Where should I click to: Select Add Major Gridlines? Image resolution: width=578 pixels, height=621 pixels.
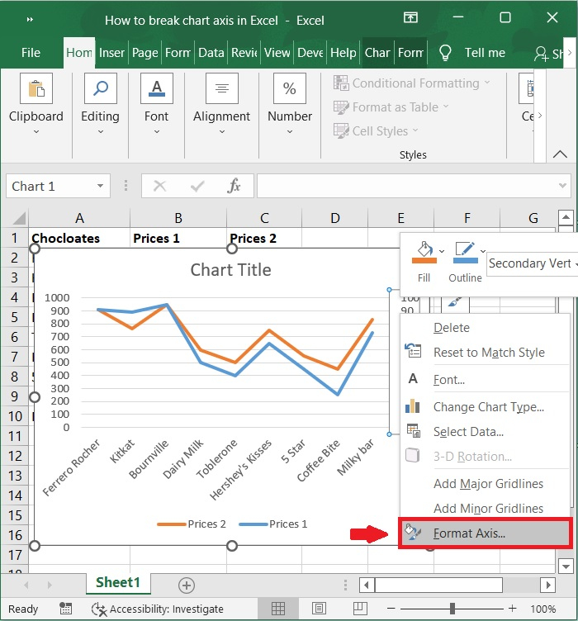coord(486,484)
